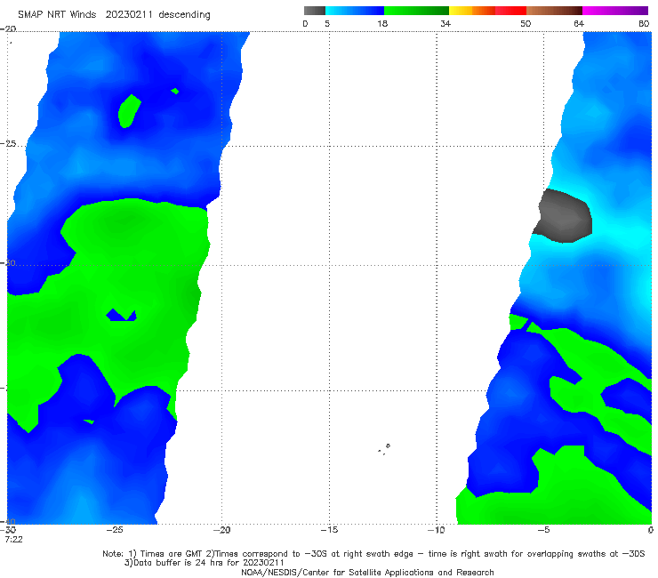Click the longitude axis label '-5'

(543, 530)
